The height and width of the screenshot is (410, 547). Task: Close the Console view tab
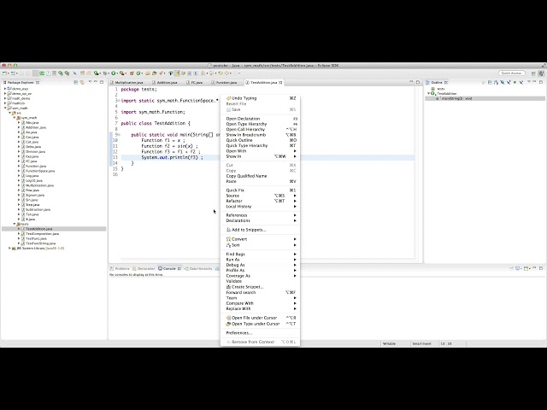[179, 269]
